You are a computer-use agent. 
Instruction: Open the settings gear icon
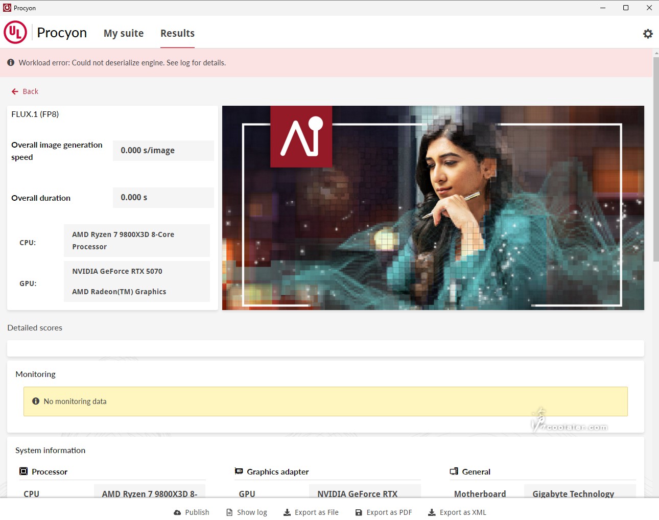648,34
